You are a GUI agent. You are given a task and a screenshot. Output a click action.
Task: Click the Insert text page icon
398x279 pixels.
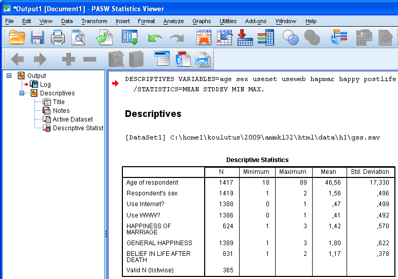point(203,59)
